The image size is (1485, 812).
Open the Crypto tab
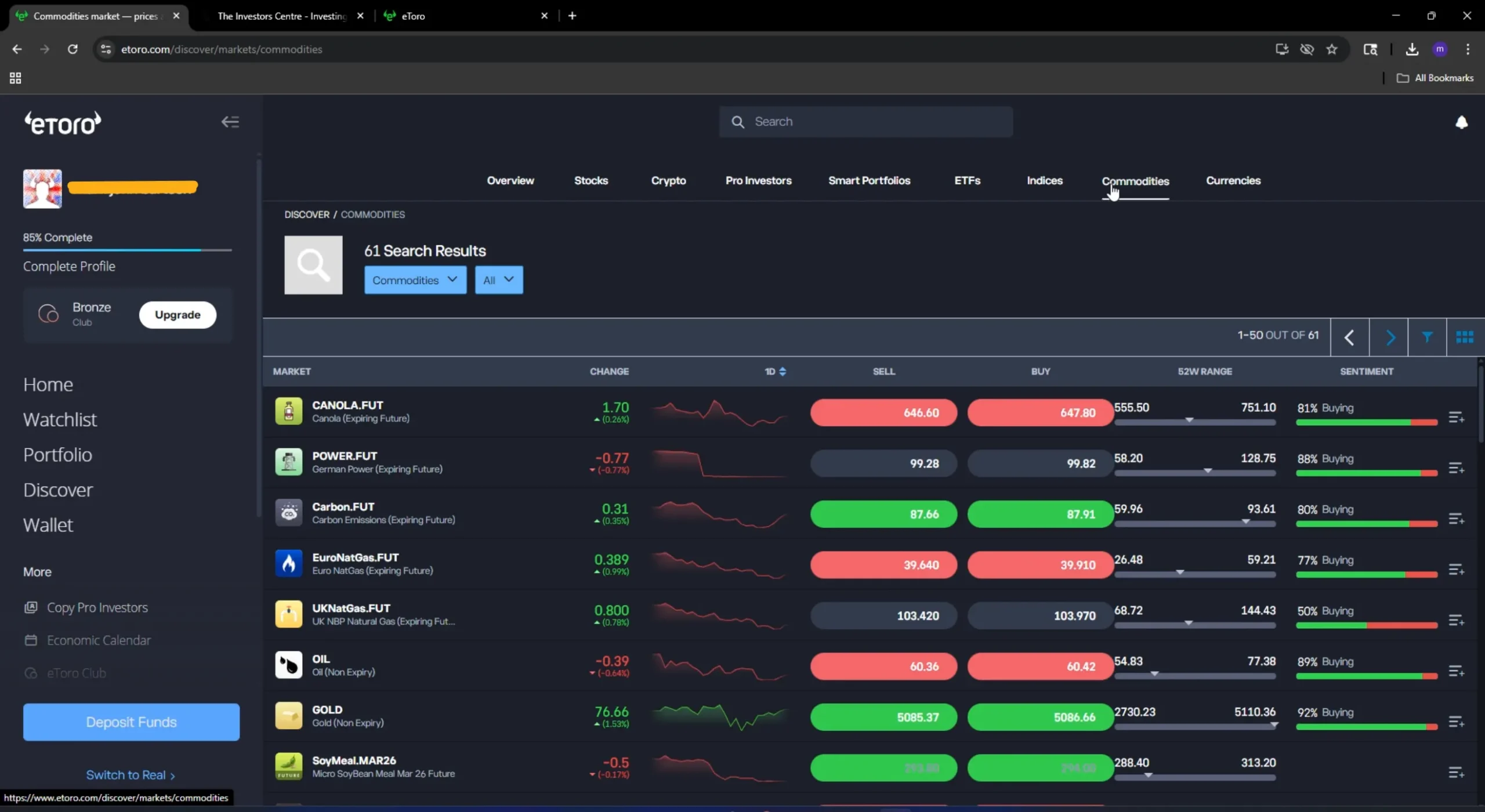(668, 180)
